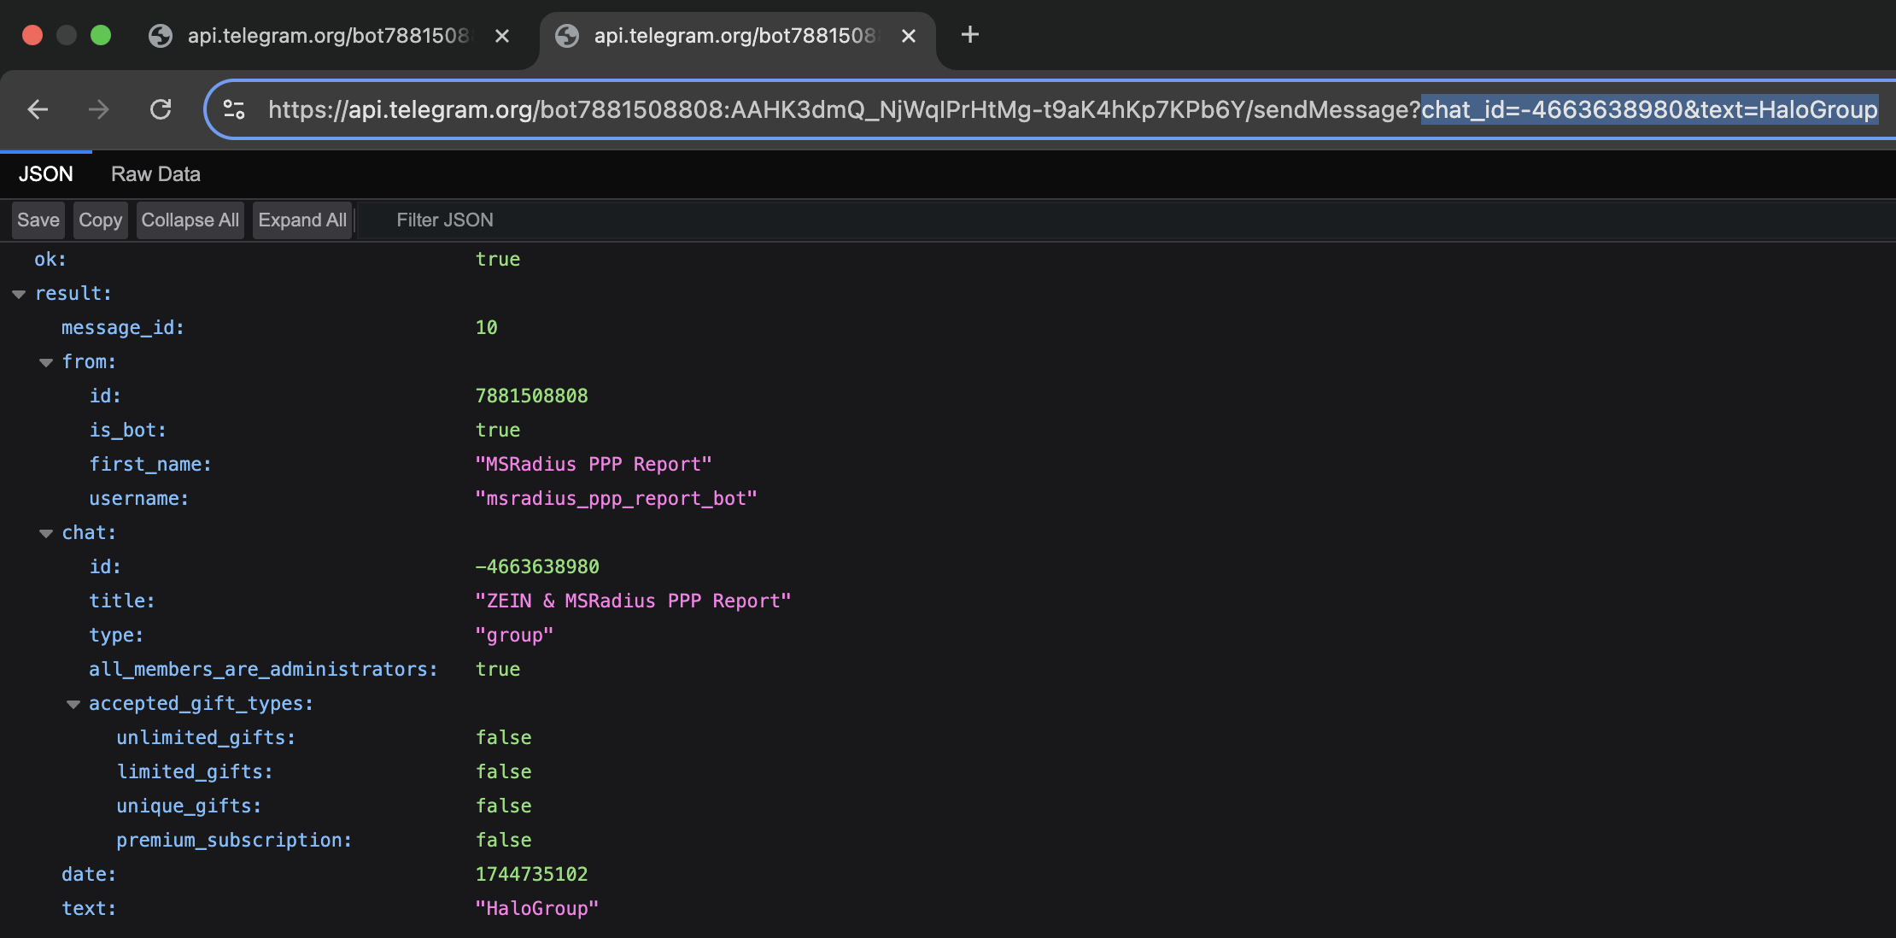Switch to the Raw Data tab
The width and height of the screenshot is (1896, 938).
[x=155, y=174]
